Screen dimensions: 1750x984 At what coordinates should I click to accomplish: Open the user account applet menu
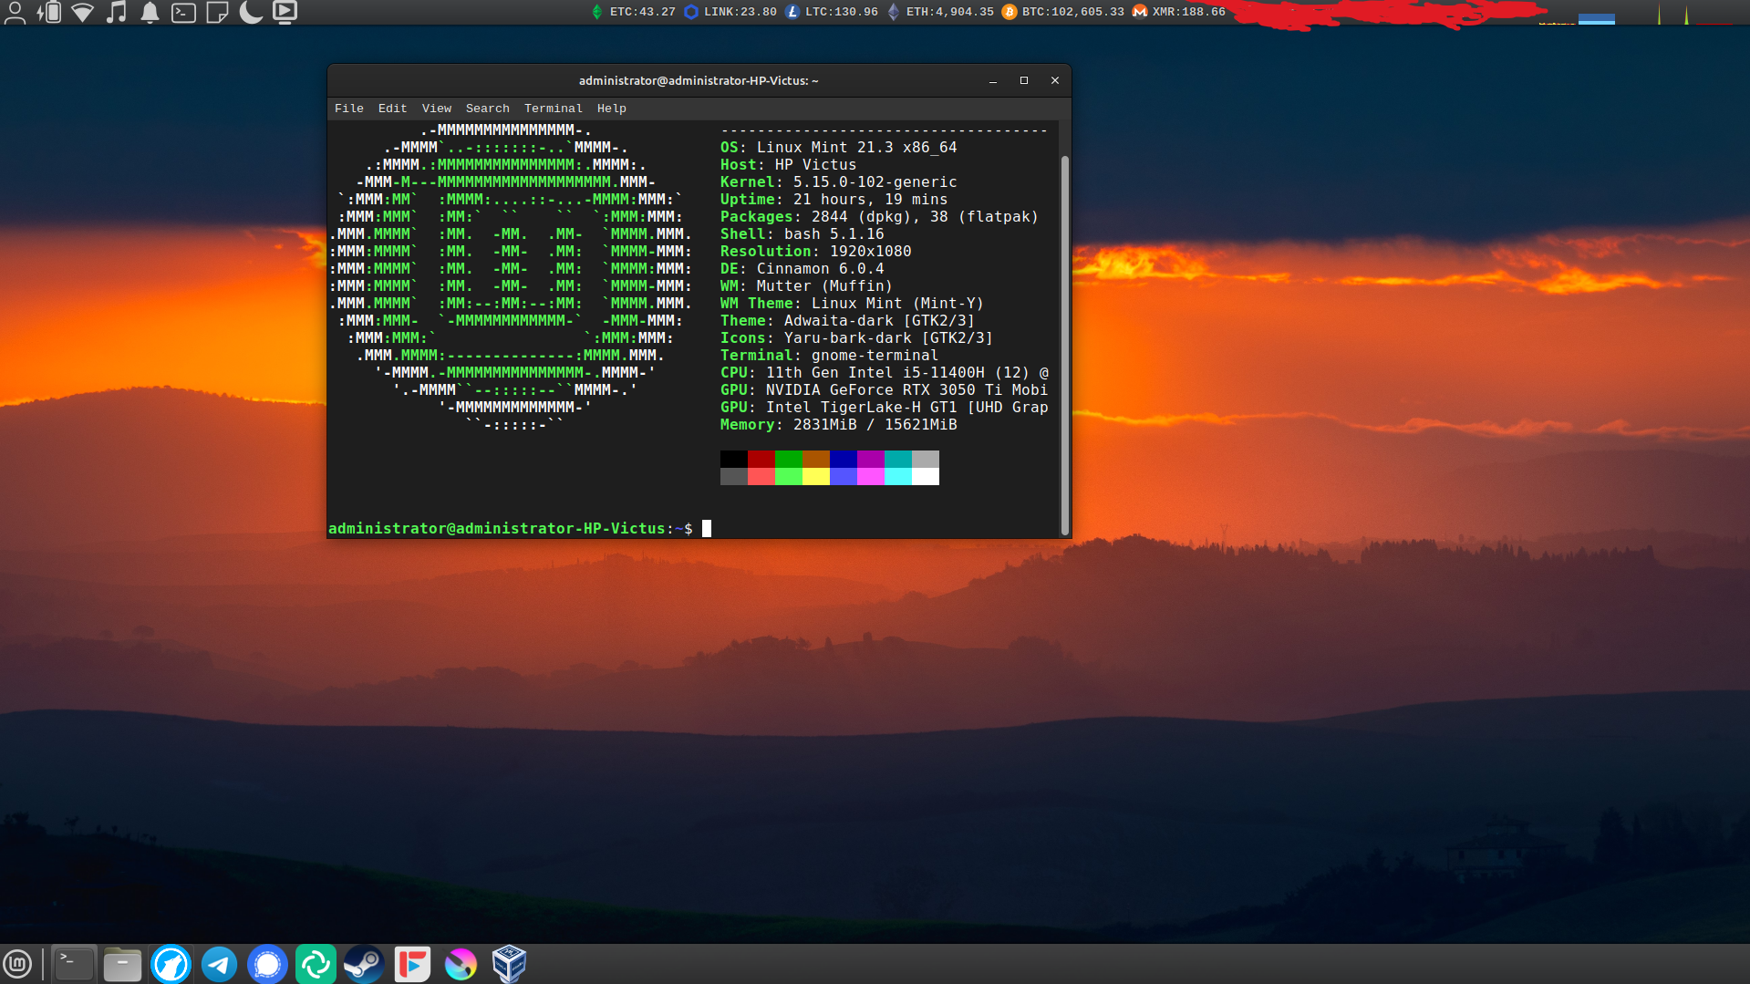(x=15, y=12)
